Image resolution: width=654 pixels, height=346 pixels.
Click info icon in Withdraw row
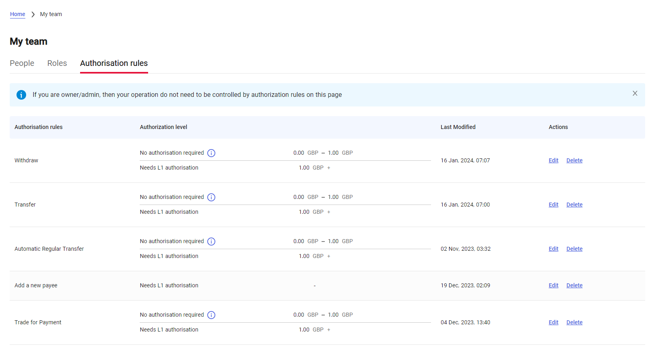point(211,153)
